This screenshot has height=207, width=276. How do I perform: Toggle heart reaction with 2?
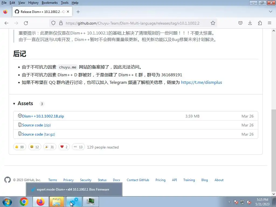tap(64, 147)
